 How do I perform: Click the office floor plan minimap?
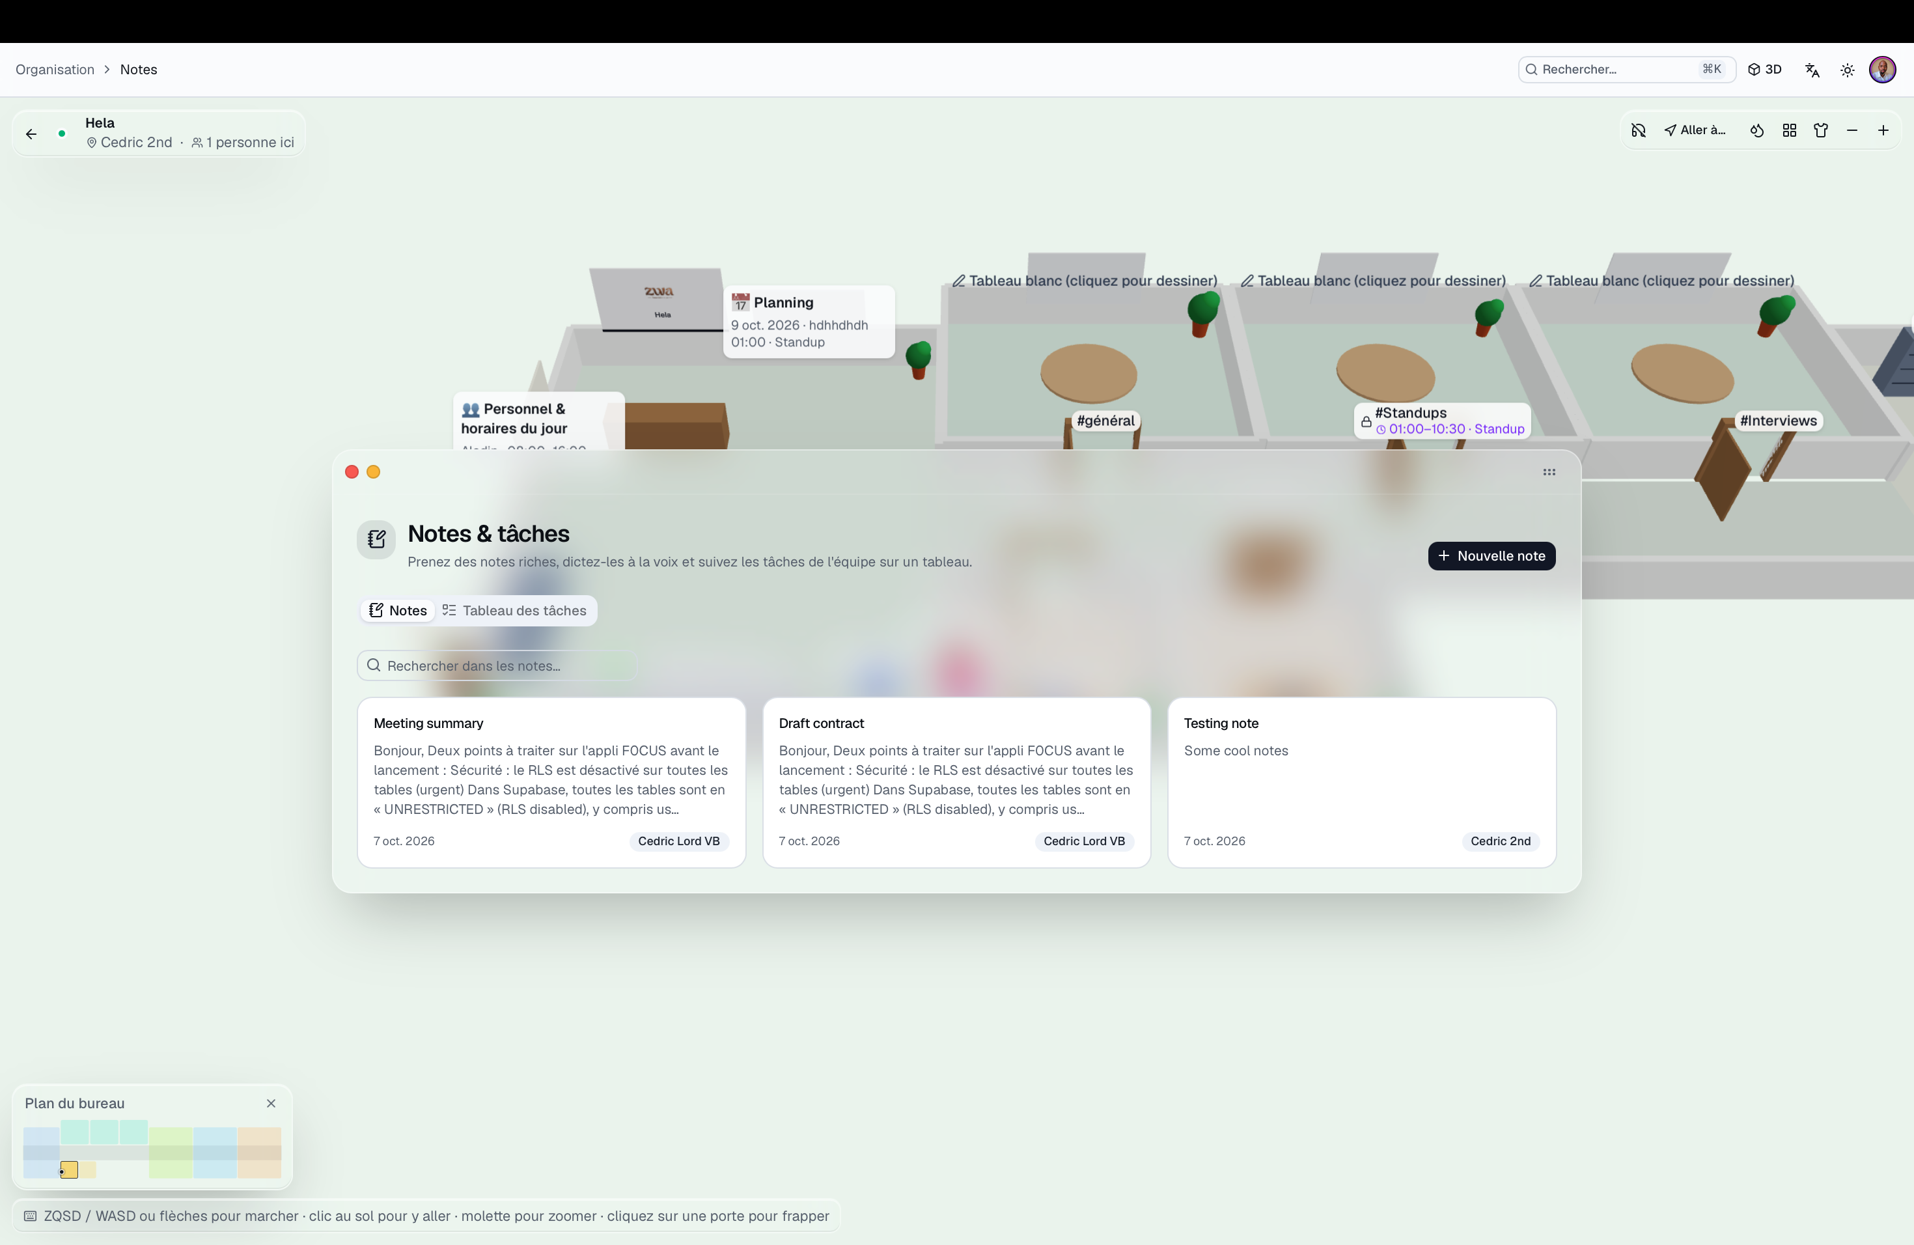click(152, 1149)
